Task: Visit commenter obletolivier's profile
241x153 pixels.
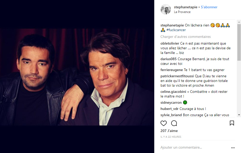Action: (x=170, y=44)
